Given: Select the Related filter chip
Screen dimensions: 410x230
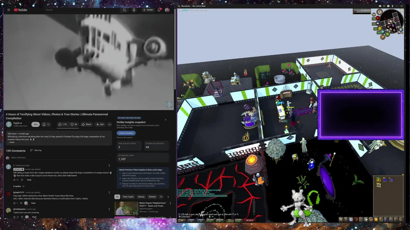Looking at the screenshot, I should [152, 197].
